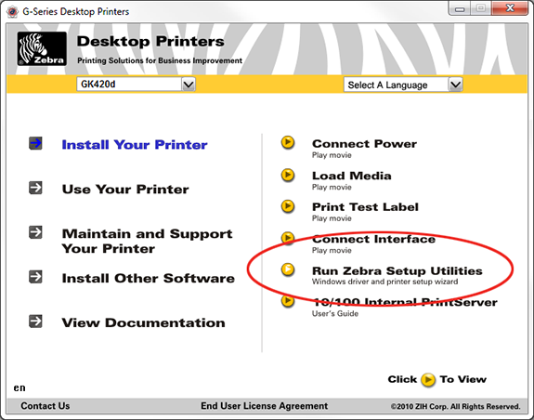Open the Contact Us link
The height and width of the screenshot is (420, 534).
46,406
